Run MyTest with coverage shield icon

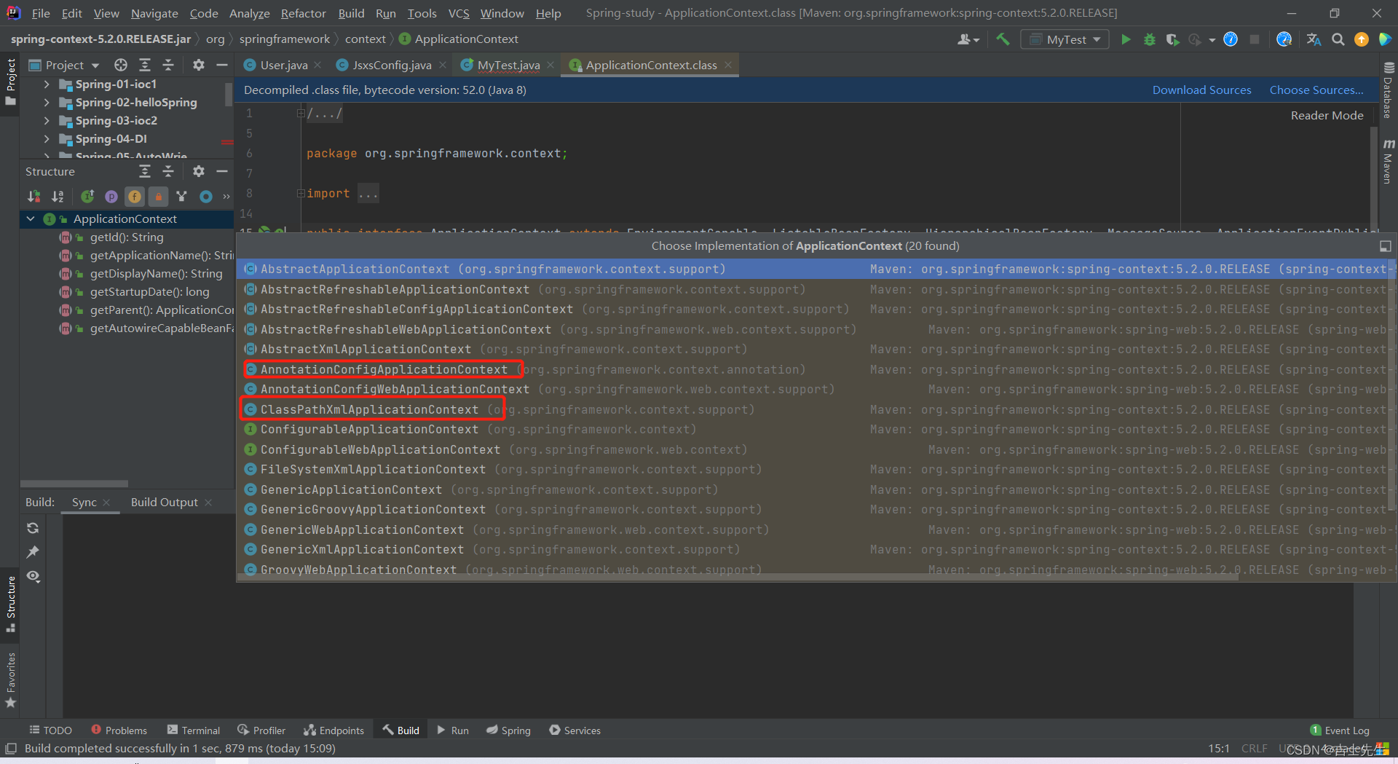[x=1172, y=39]
